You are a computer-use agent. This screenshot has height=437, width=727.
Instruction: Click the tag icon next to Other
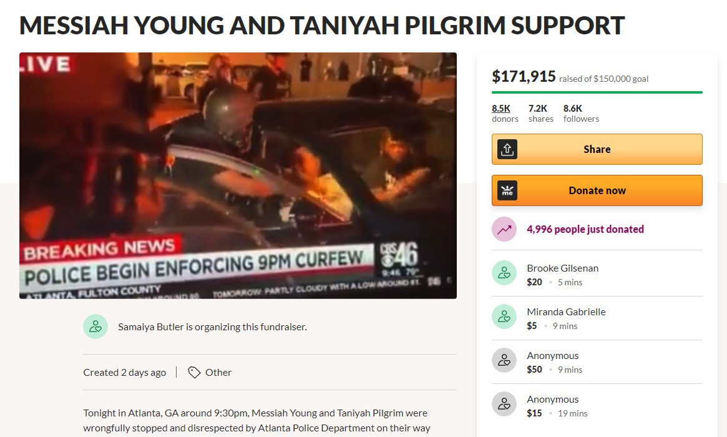click(x=194, y=373)
